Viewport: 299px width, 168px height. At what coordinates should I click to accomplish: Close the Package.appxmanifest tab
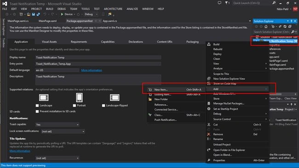tap(100, 21)
